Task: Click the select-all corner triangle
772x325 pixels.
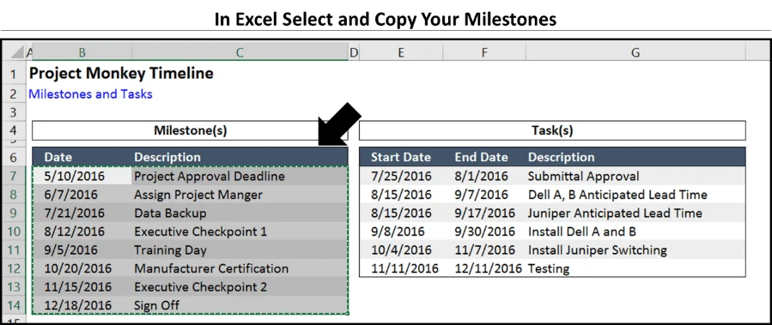Action: [x=16, y=52]
